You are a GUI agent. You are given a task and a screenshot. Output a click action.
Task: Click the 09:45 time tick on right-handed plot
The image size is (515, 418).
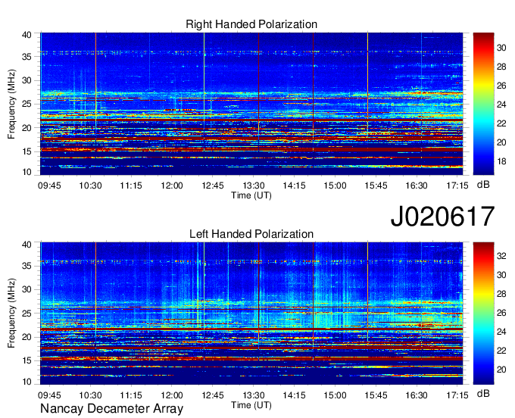(49, 186)
